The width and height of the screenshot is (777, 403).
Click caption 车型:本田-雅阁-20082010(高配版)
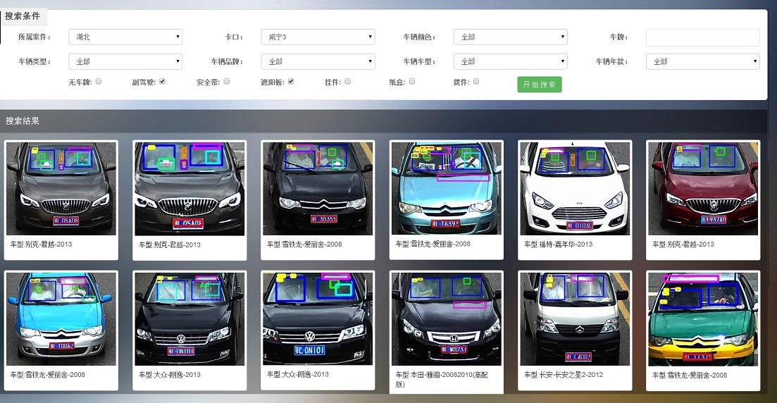tap(442, 379)
